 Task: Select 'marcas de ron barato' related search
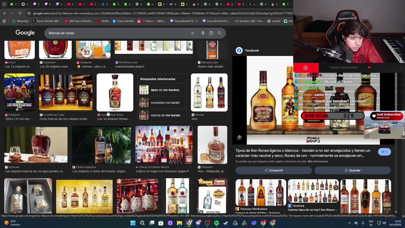161,115
